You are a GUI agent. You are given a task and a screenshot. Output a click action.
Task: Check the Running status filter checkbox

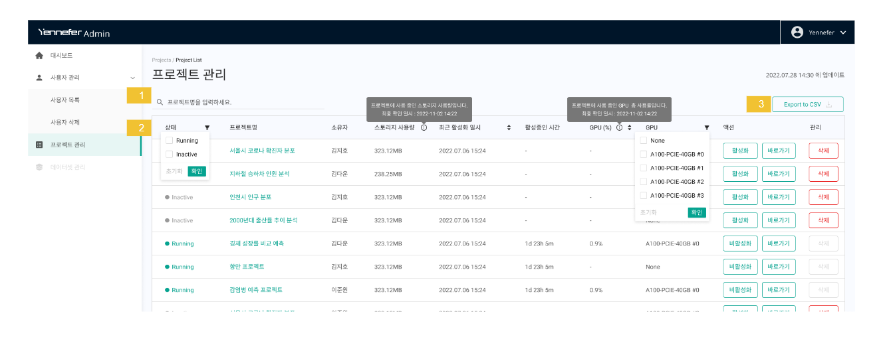(x=170, y=141)
